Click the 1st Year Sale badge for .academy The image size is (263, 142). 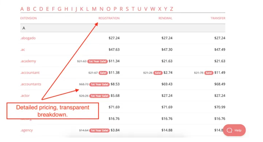coord(97,61)
